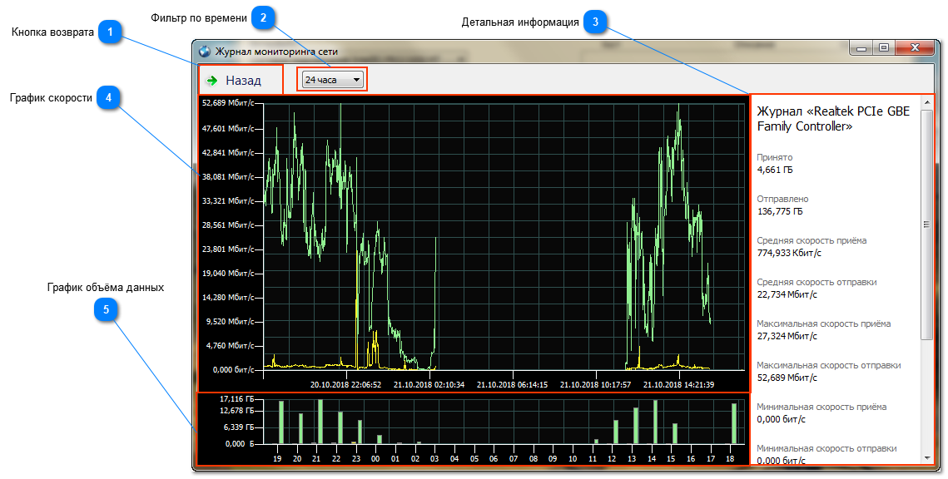The width and height of the screenshot is (948, 479).
Task: Click the value 22,734 Мбит/с
Action: tap(787, 294)
